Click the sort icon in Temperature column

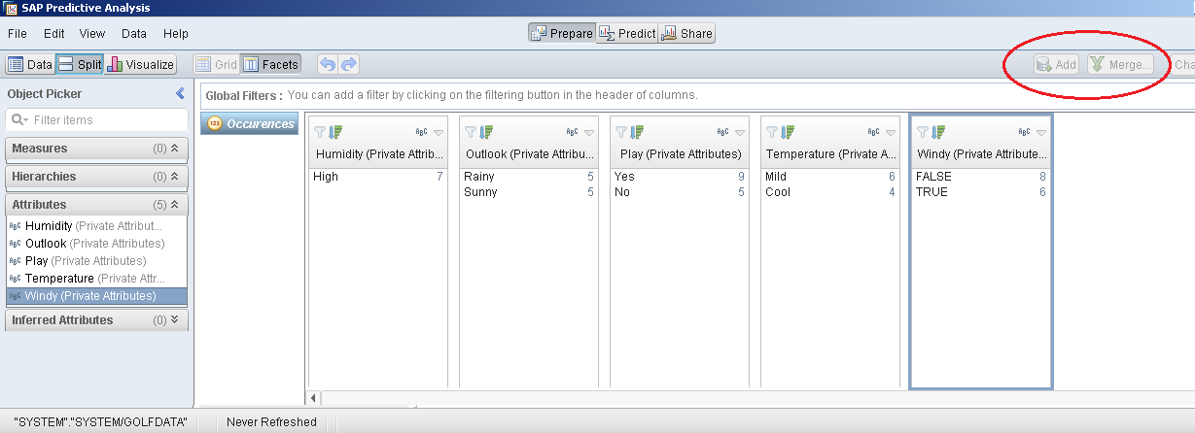click(788, 132)
